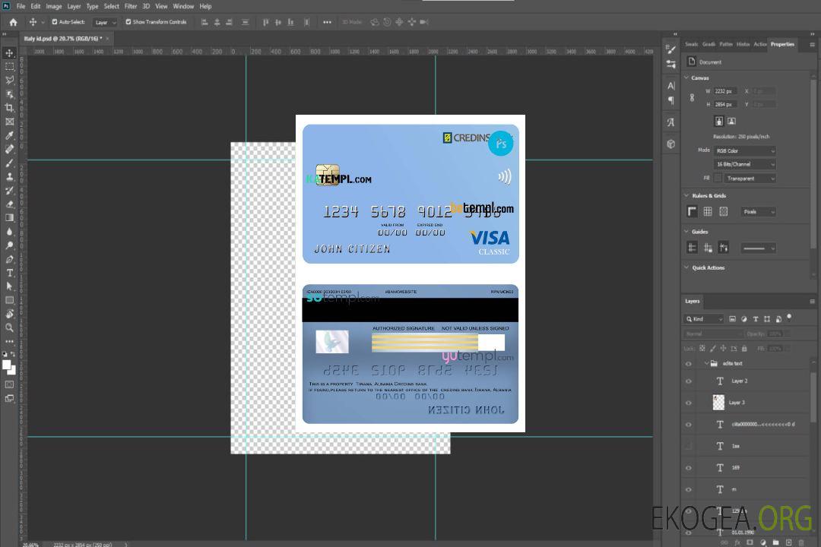
Task: Switch to the Actions panel tab
Action: [x=759, y=45]
